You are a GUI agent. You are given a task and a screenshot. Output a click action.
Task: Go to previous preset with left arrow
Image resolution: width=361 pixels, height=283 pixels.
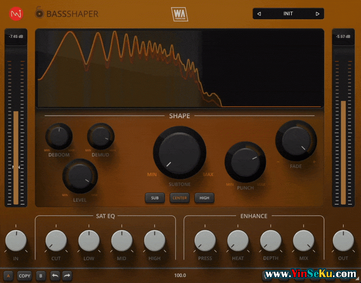(259, 14)
